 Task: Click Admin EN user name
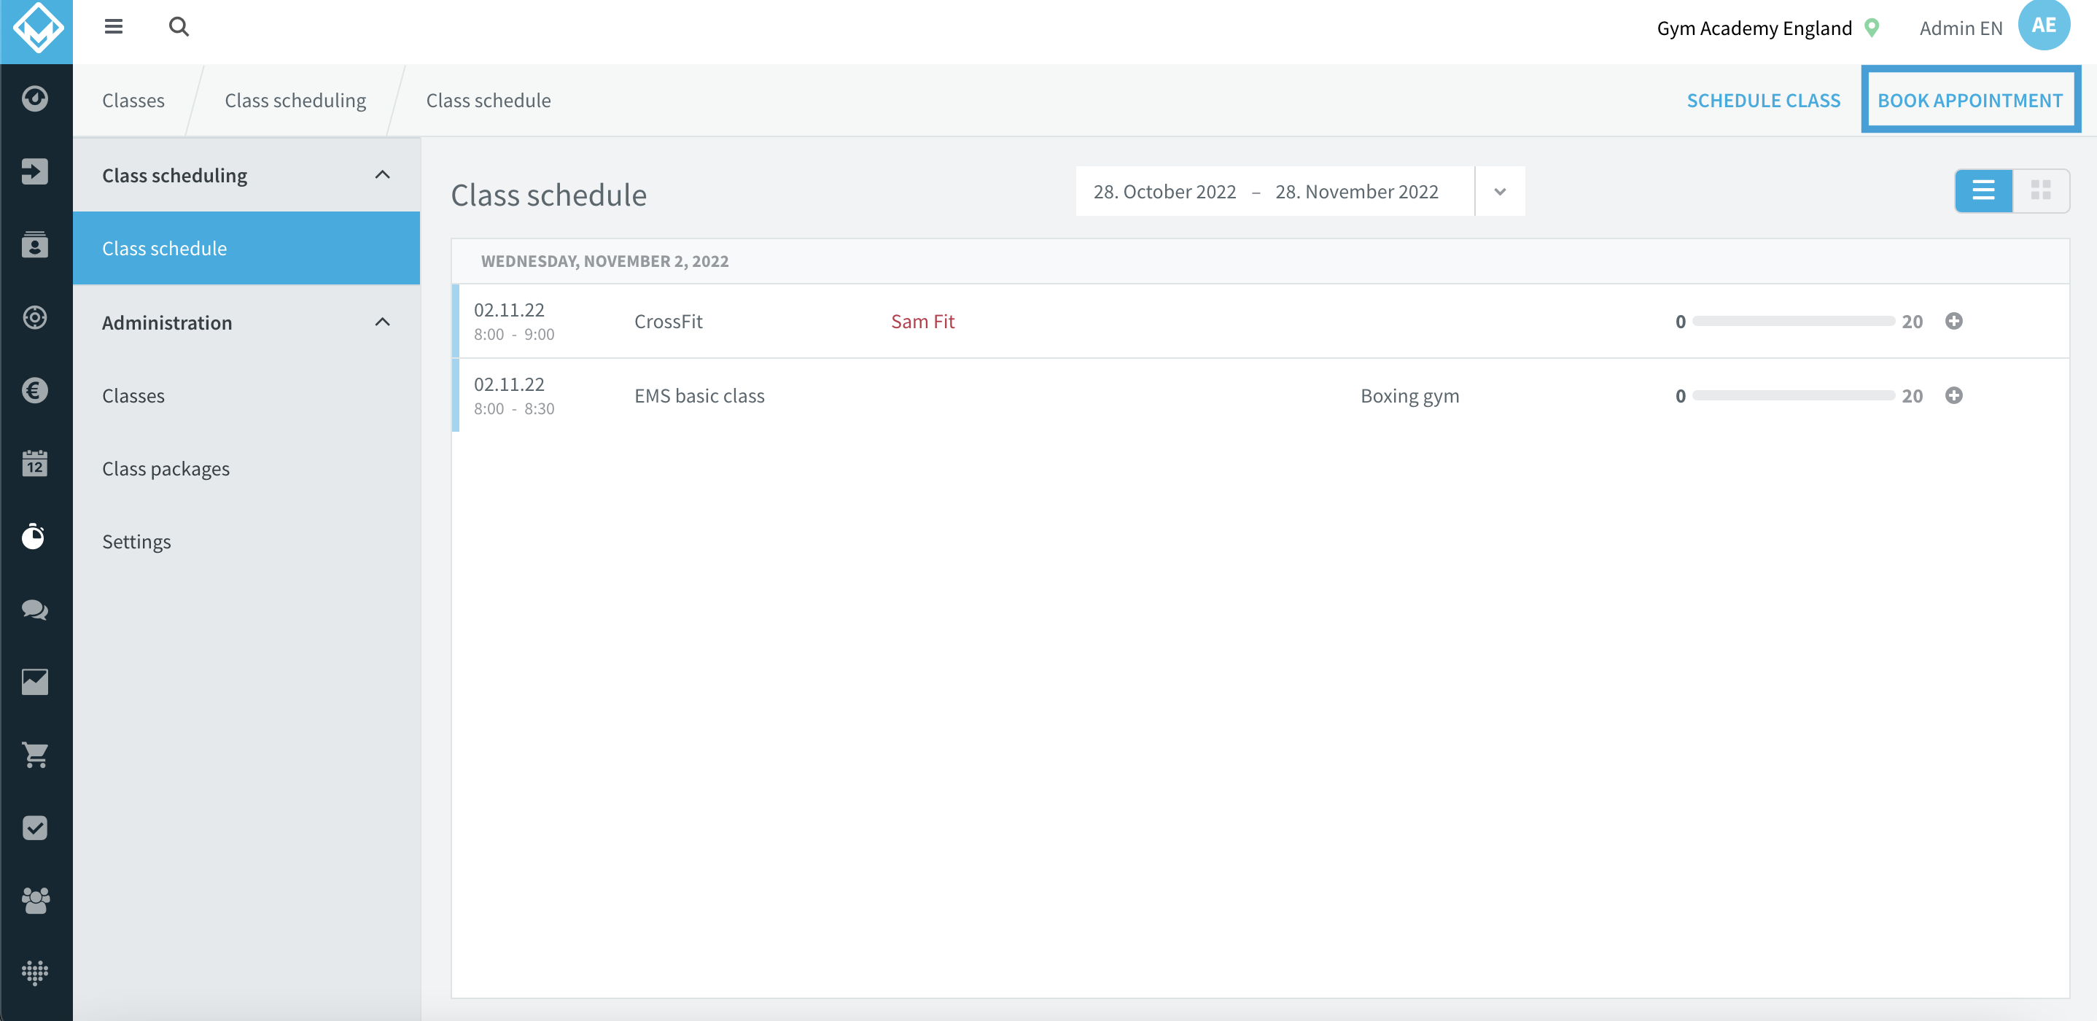point(1960,28)
